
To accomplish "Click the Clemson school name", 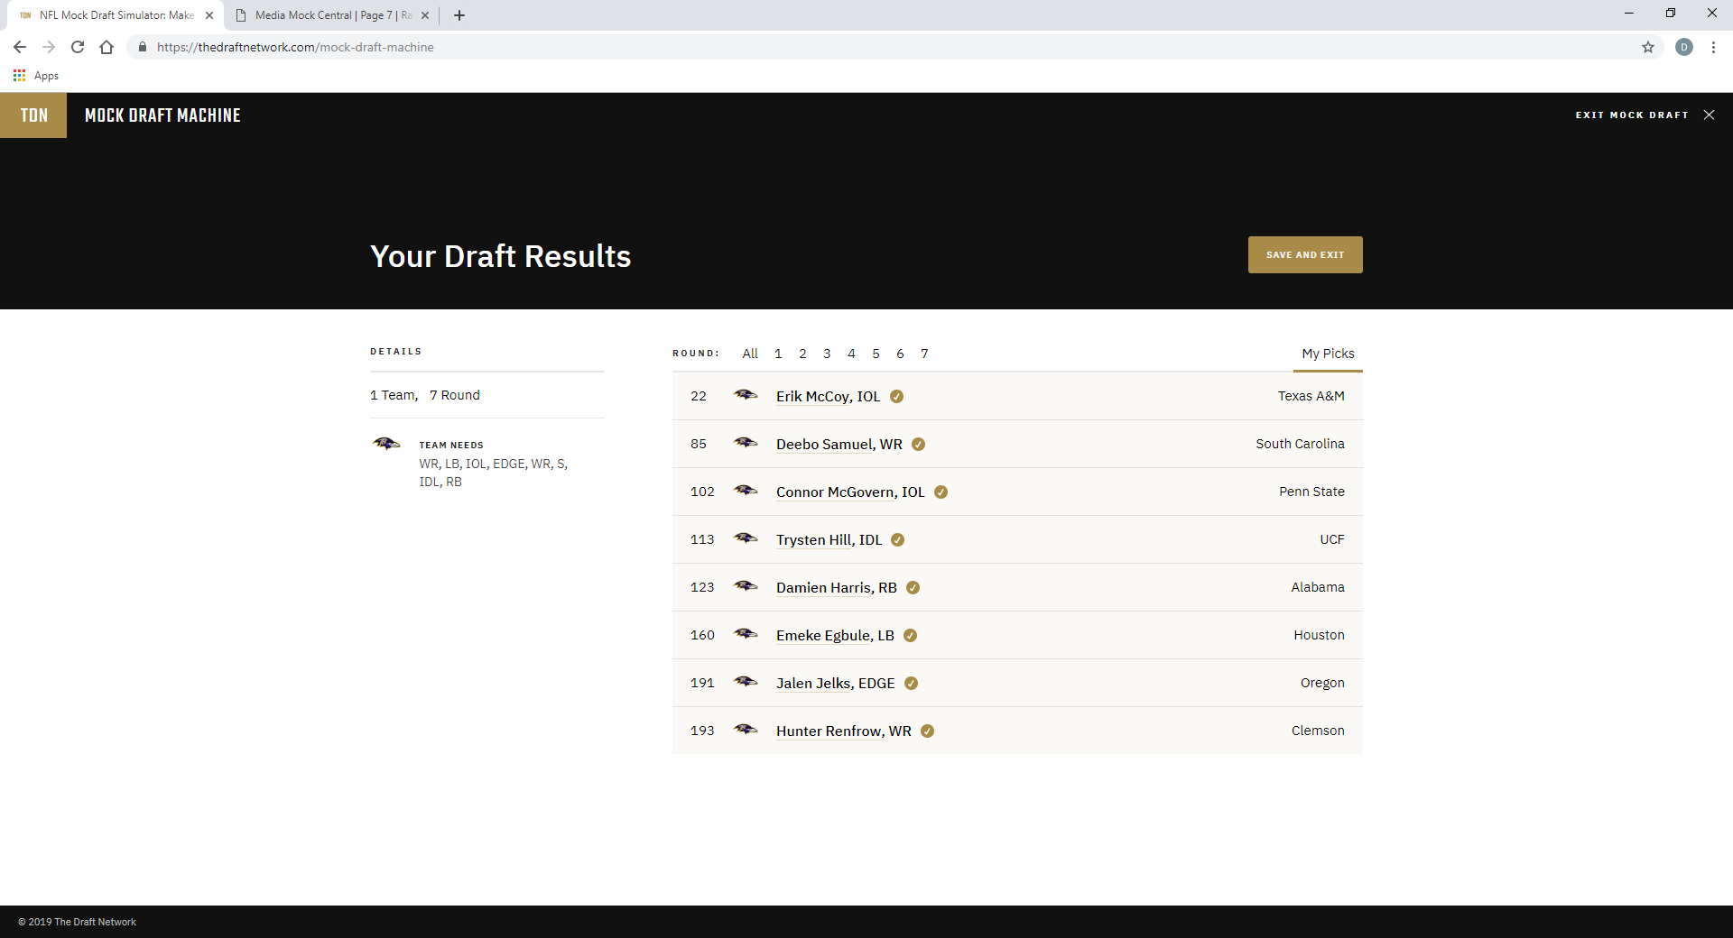I will click(x=1318, y=731).
